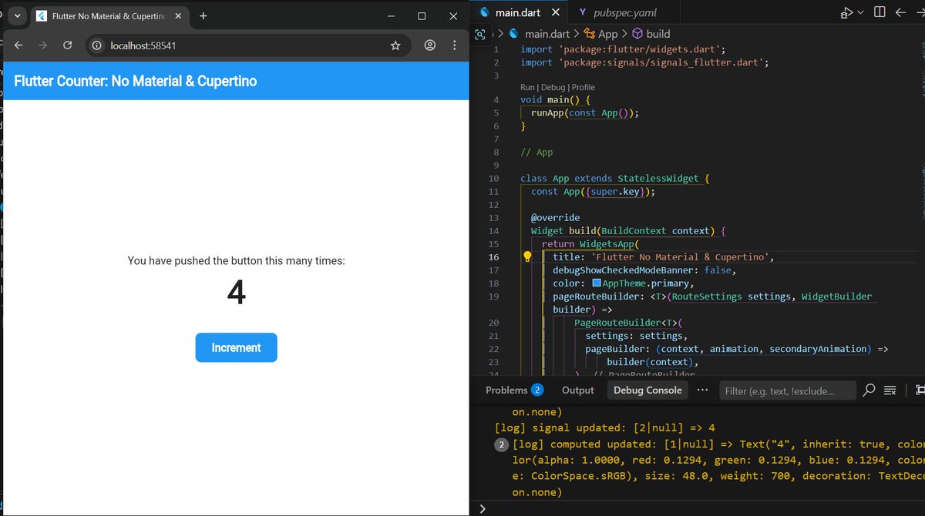Click the '[log] computed updated' log line
925x516 pixels.
[x=717, y=444]
